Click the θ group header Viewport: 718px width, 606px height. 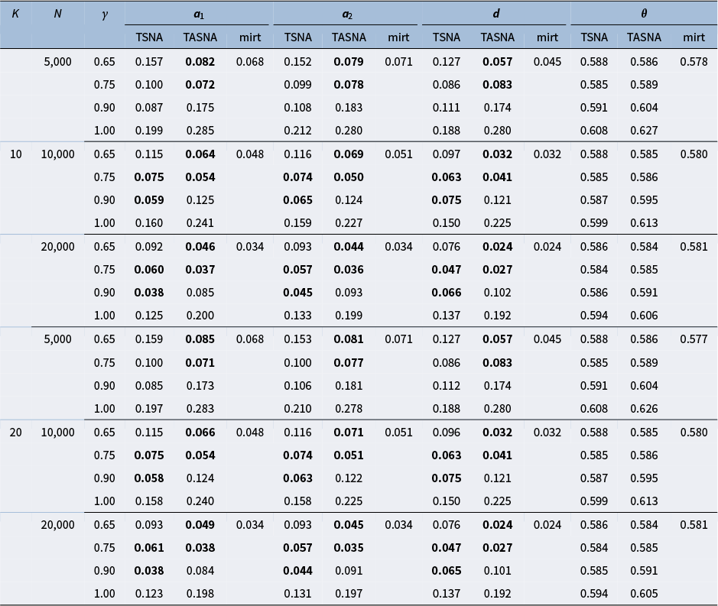(x=644, y=13)
